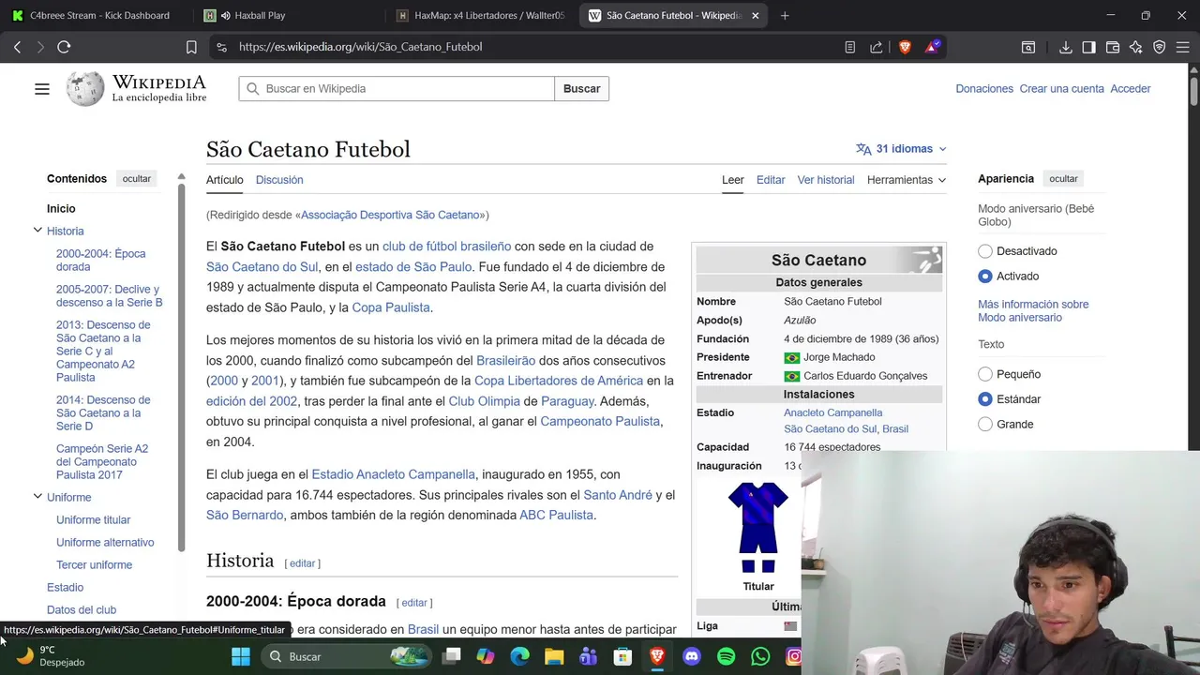Click the Titular blue jersey image

coord(758,527)
